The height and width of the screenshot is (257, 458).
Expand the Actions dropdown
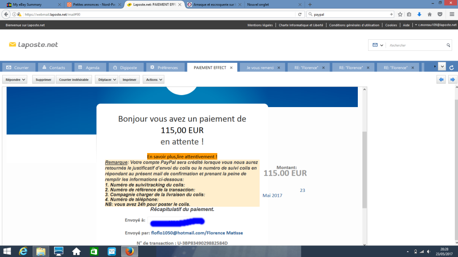click(154, 79)
